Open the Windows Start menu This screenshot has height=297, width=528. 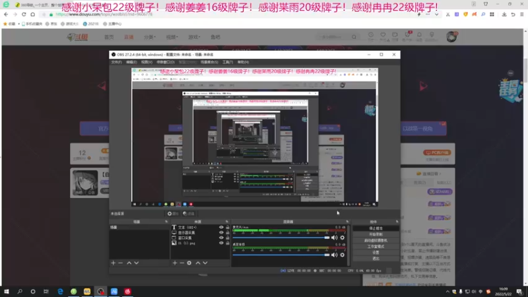tap(7, 292)
